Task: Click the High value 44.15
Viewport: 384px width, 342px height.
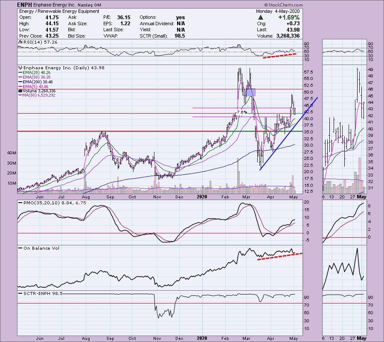Action: click(52, 24)
